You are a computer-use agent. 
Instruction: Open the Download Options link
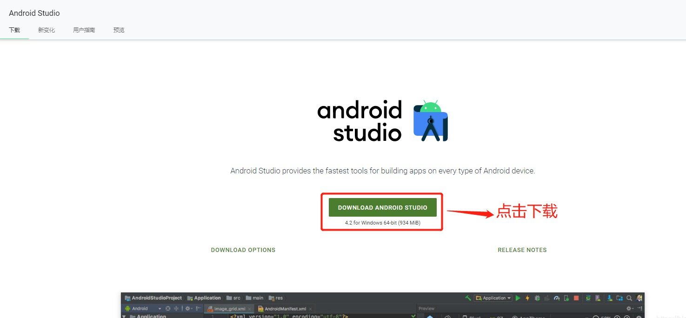point(243,250)
